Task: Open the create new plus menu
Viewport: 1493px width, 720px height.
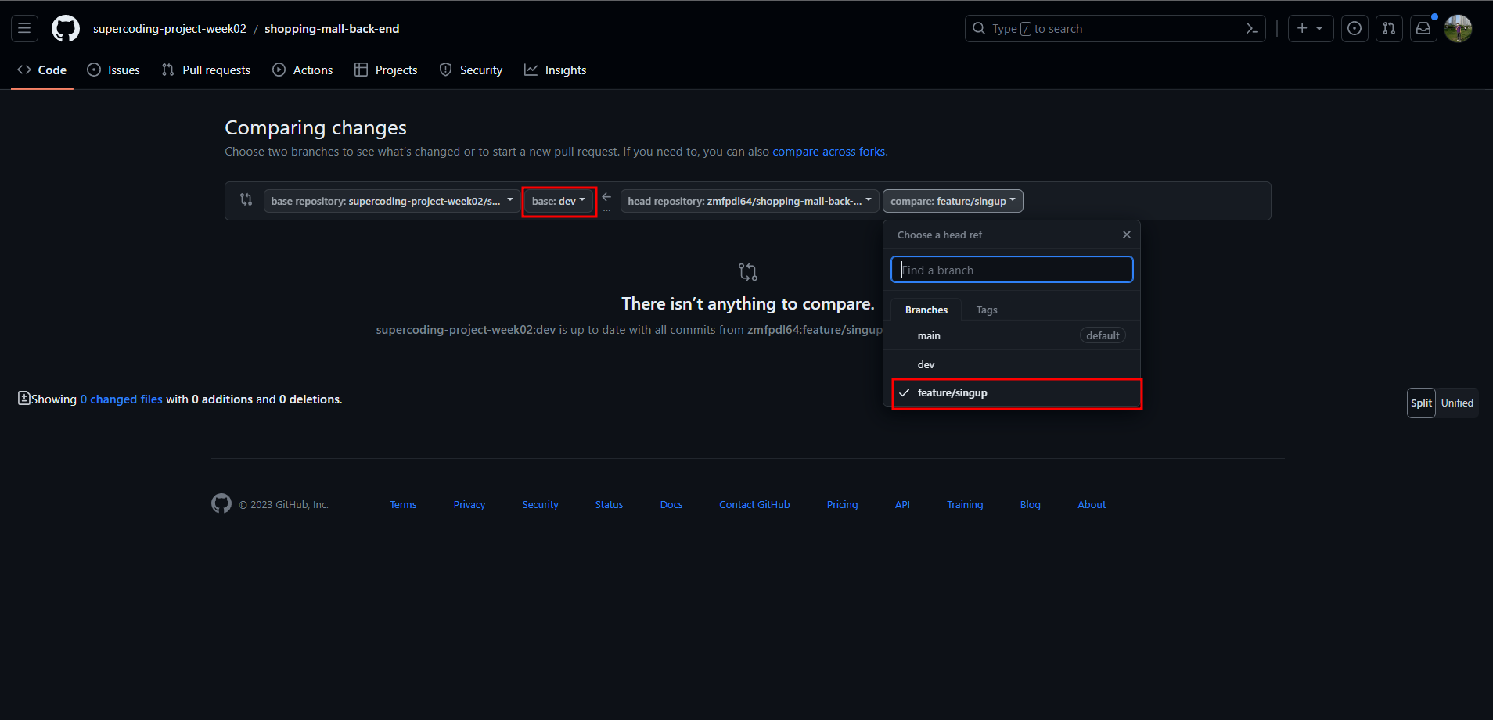Action: point(1311,29)
